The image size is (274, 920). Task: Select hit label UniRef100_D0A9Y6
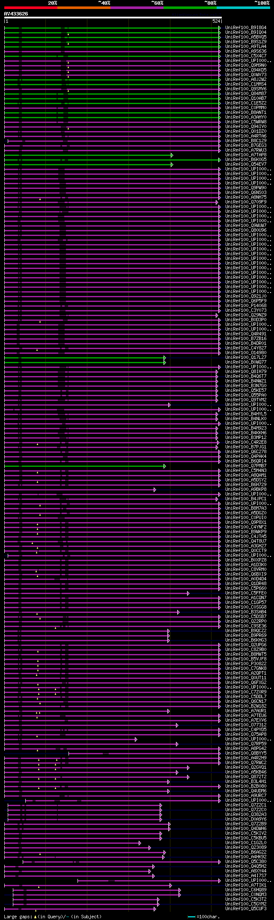246,819
